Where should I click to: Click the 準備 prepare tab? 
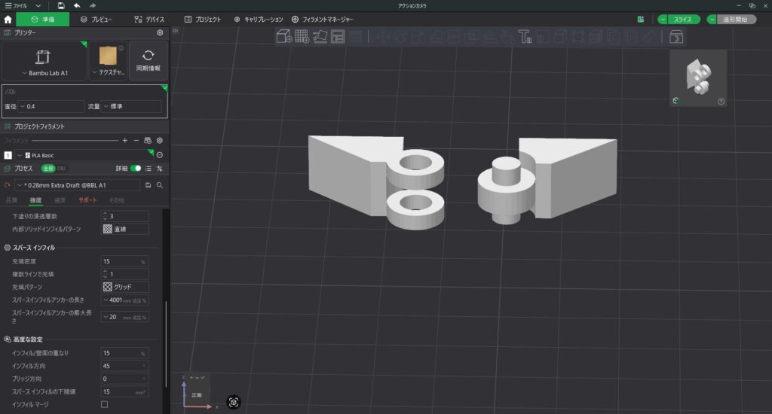42,20
